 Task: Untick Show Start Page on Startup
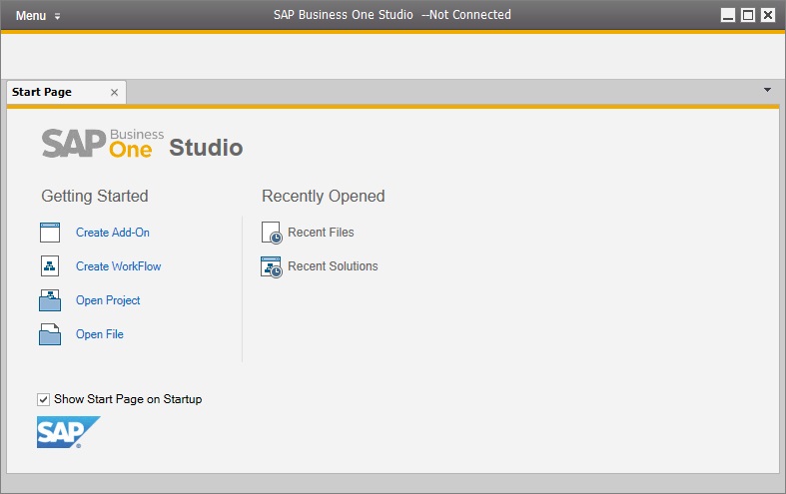click(x=44, y=399)
